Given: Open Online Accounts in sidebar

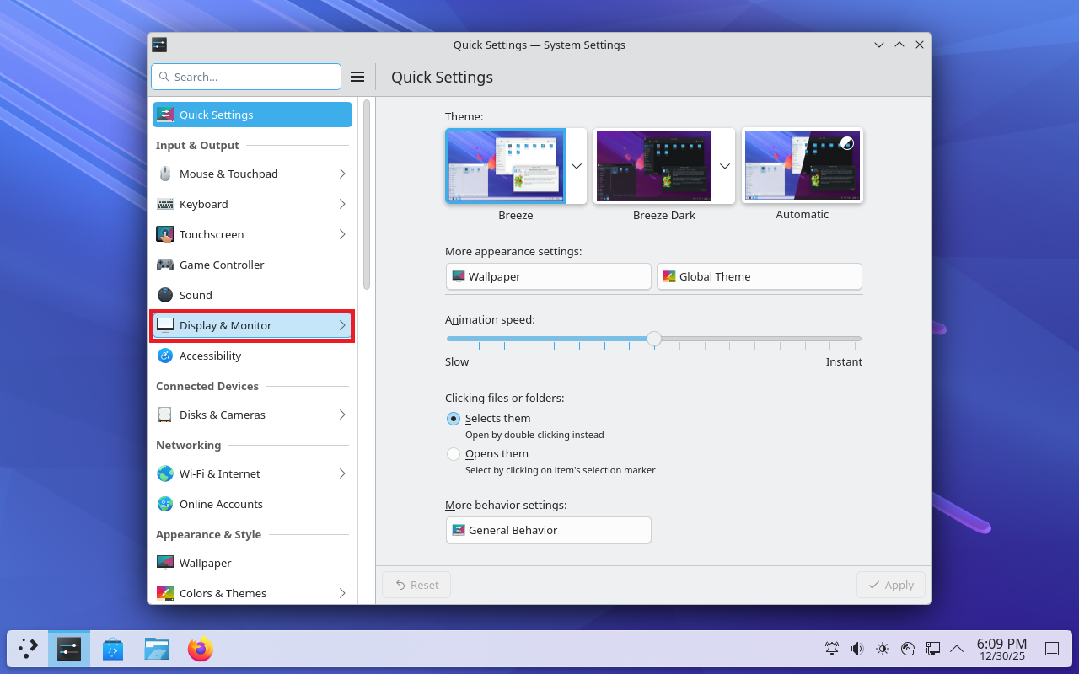Looking at the screenshot, I should point(221,504).
